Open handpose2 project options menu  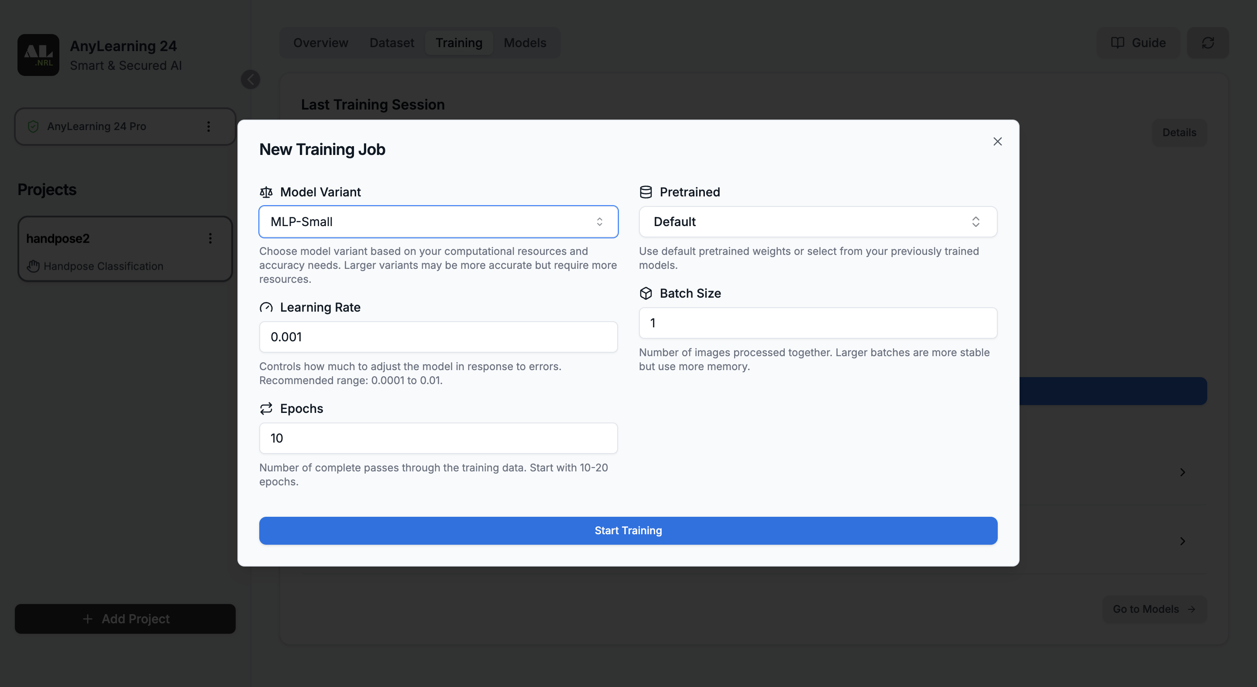pos(210,239)
